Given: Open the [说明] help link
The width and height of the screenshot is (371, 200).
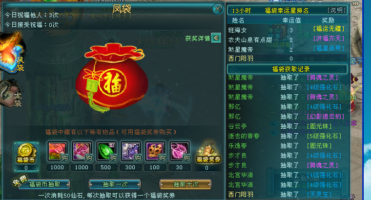Looking at the screenshot, I should 337,10.
